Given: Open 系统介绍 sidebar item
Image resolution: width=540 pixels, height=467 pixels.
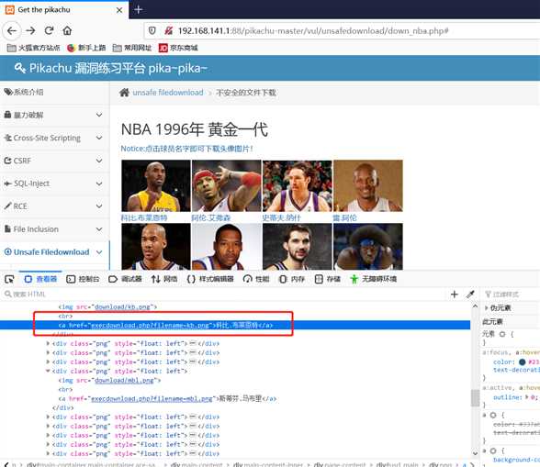Looking at the screenshot, I should click(24, 92).
